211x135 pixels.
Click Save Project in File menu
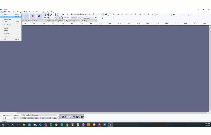coord(7,25)
